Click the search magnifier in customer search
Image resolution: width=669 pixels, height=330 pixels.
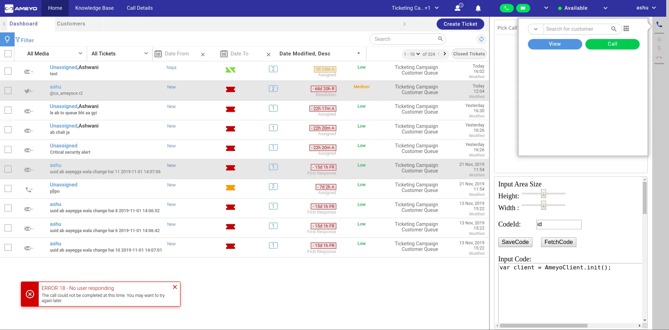coord(614,29)
